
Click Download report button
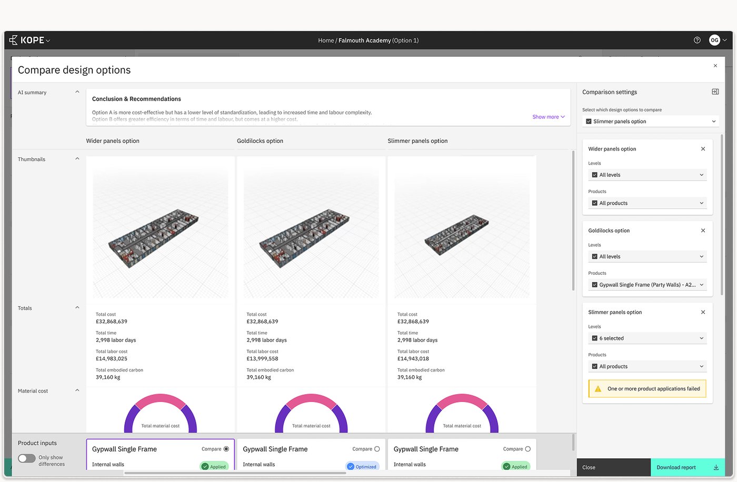[x=688, y=467]
